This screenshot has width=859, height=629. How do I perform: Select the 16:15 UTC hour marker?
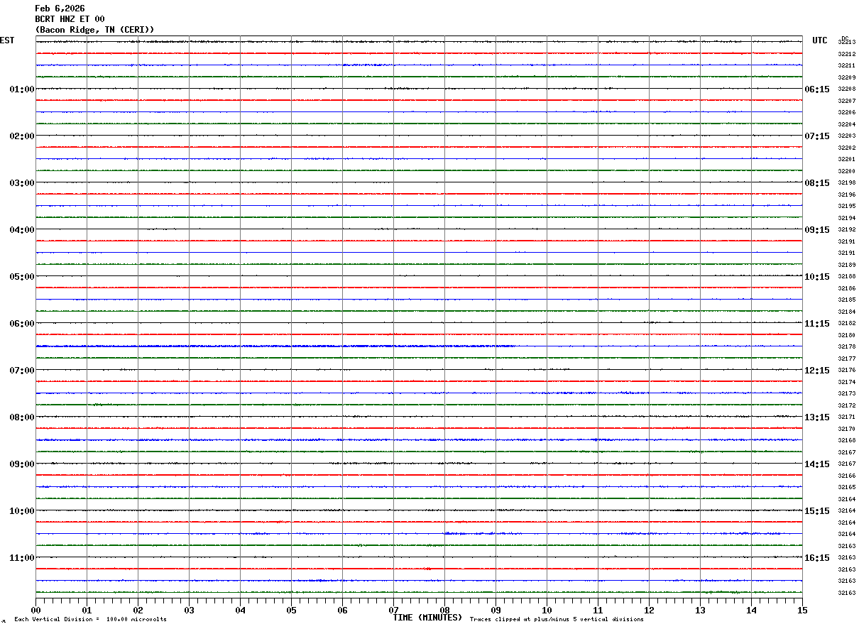coord(817,558)
